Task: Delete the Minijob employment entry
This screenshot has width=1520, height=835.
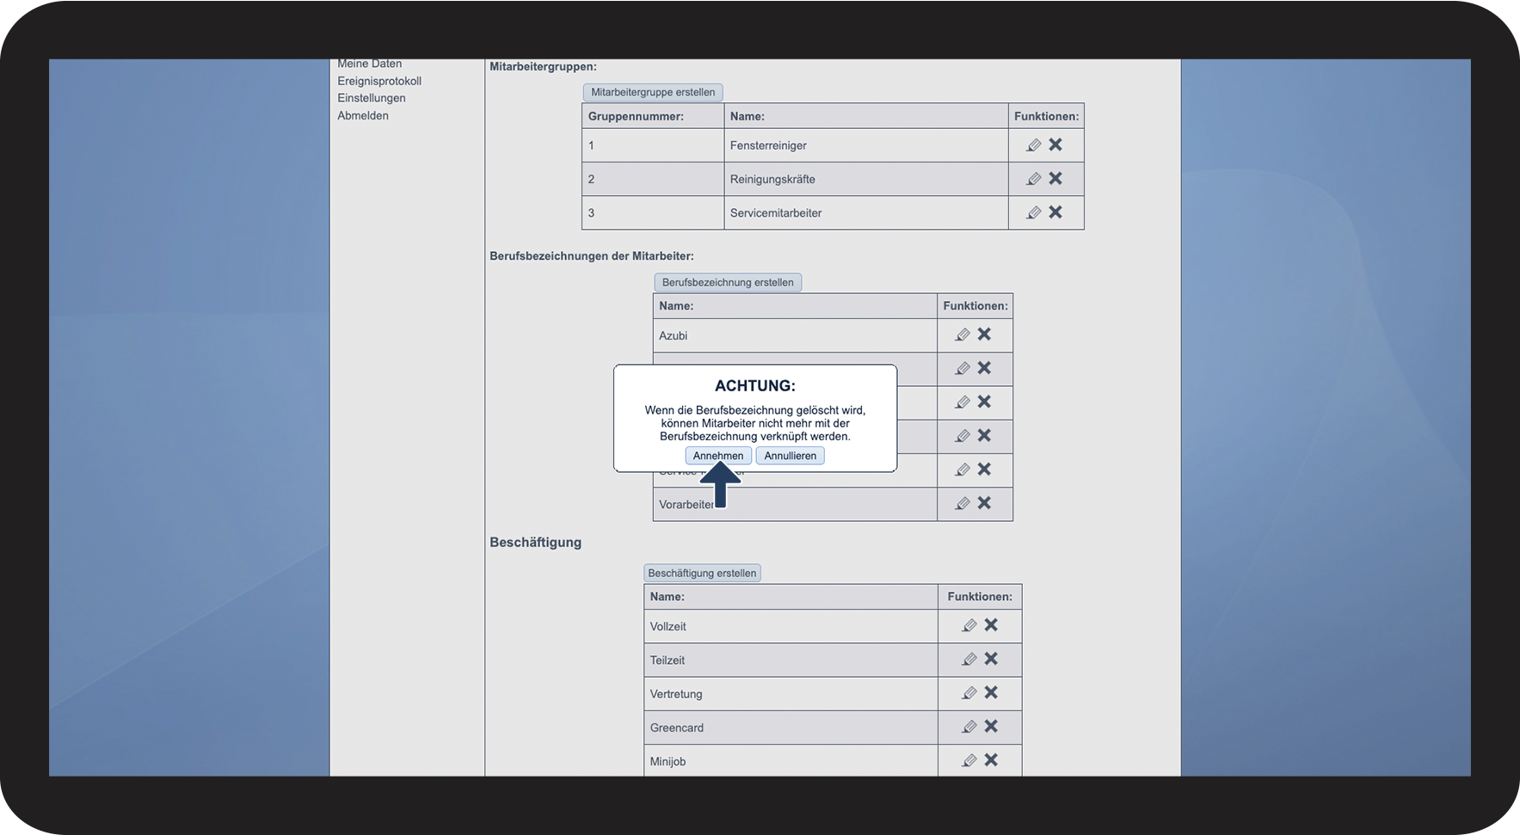Action: coord(991,759)
